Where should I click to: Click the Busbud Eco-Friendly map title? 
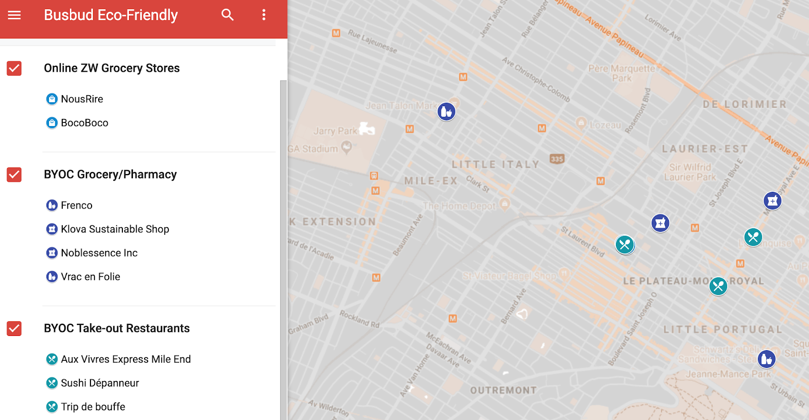click(111, 15)
